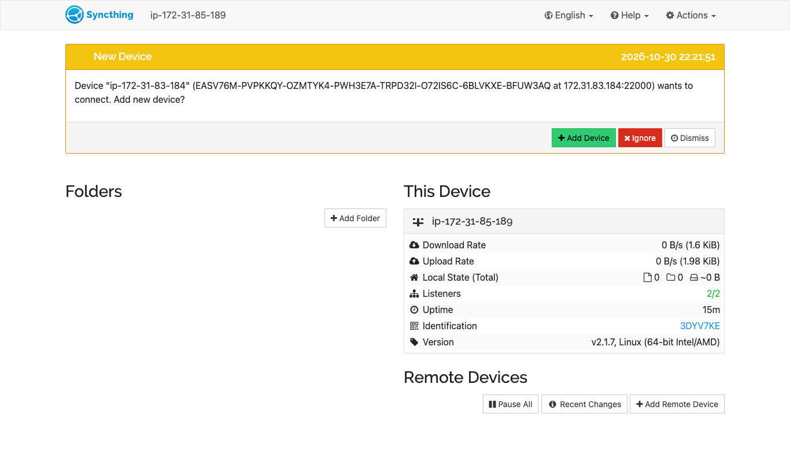Click the Folders heading
Image resolution: width=790 pixels, height=462 pixels.
click(94, 192)
